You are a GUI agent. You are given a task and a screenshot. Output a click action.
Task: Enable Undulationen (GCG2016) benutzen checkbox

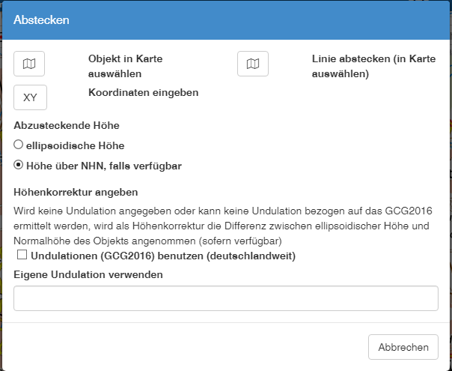tap(22, 256)
